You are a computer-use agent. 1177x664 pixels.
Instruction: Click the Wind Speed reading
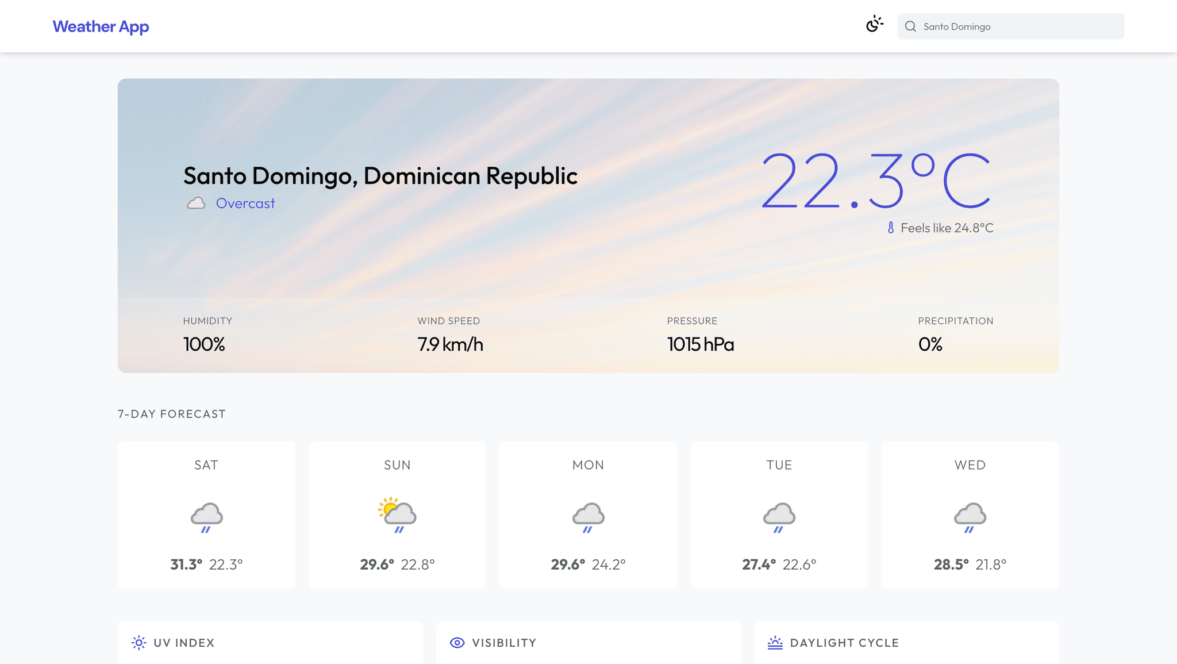coord(450,344)
